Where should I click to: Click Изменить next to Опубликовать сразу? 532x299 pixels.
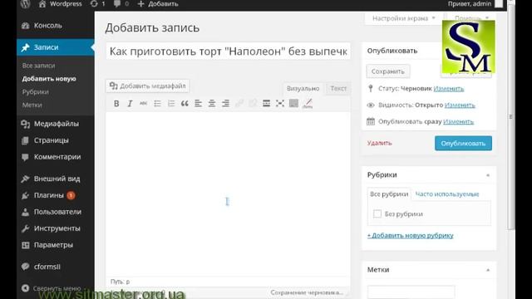(458, 122)
